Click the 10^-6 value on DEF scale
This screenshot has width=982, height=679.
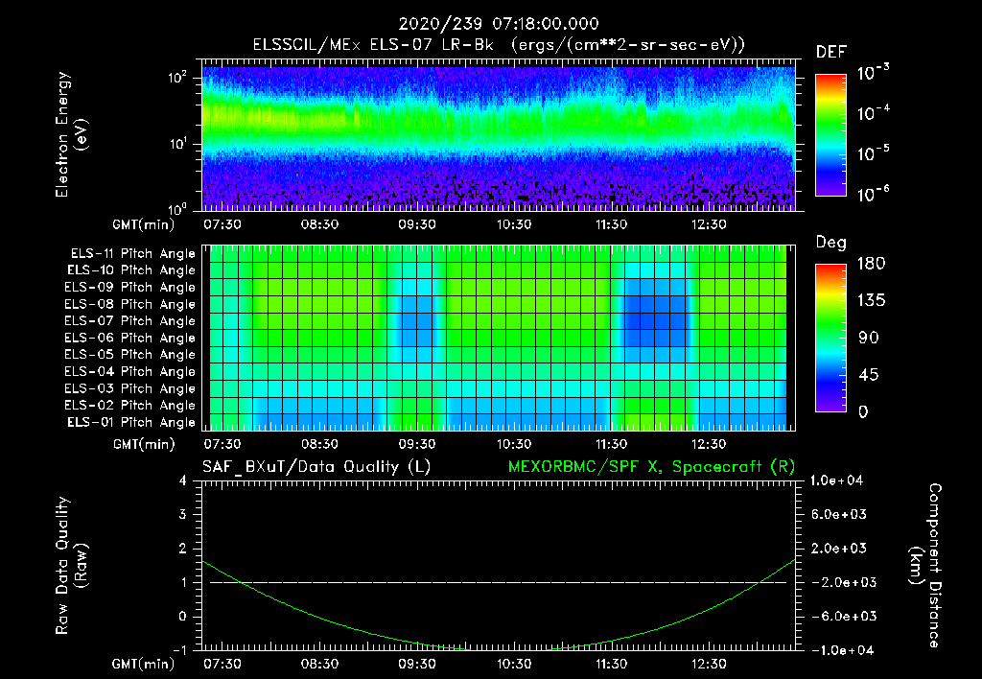(x=873, y=194)
